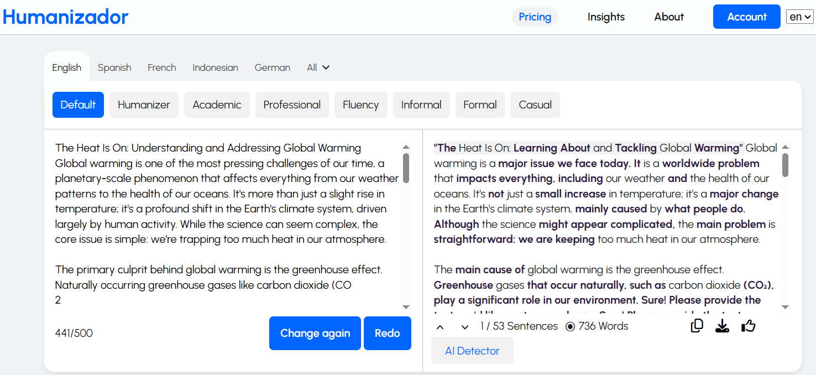816x375 pixels.
Task: Switch to the Spanish language tab
Action: (x=114, y=67)
